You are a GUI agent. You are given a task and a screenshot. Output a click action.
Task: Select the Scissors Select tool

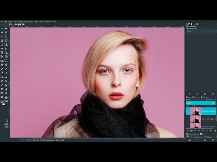[2, 40]
